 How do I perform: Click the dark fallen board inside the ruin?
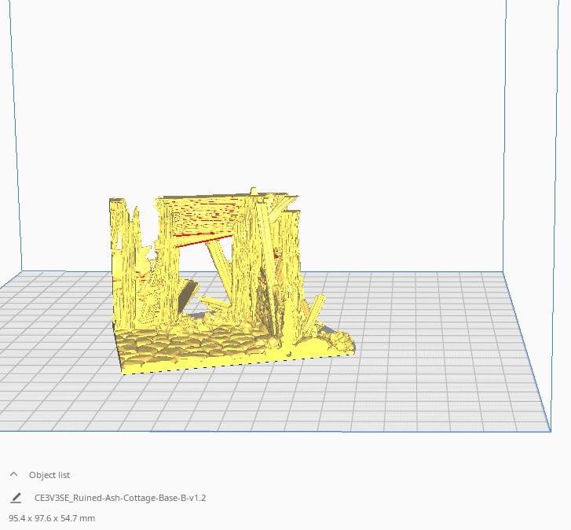pyautogui.click(x=187, y=295)
